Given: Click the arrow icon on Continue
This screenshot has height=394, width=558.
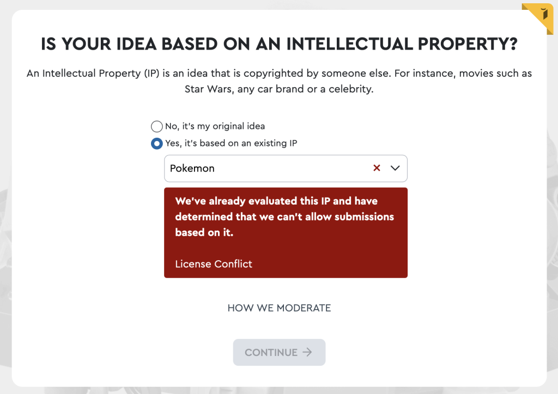Looking at the screenshot, I should click(x=307, y=352).
